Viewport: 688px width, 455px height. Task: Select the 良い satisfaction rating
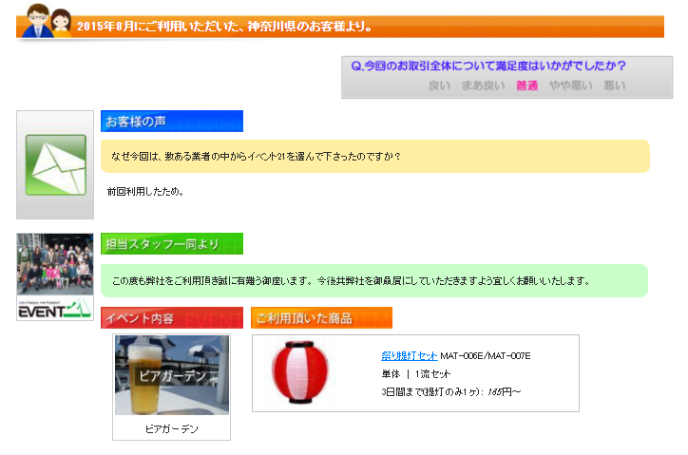[439, 85]
